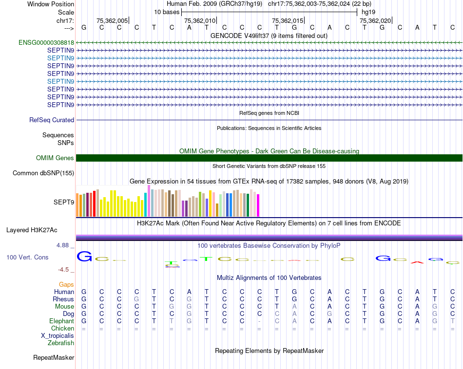The image size is (463, 369).
Task: Click the green T conservation logo letter
Action: pos(206,259)
